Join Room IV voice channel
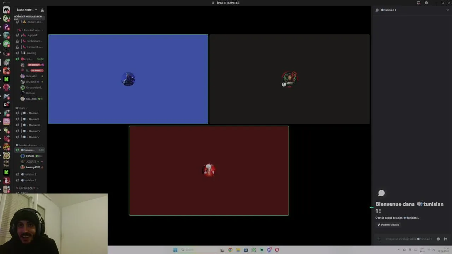Image resolution: width=452 pixels, height=254 pixels. [x=30, y=131]
